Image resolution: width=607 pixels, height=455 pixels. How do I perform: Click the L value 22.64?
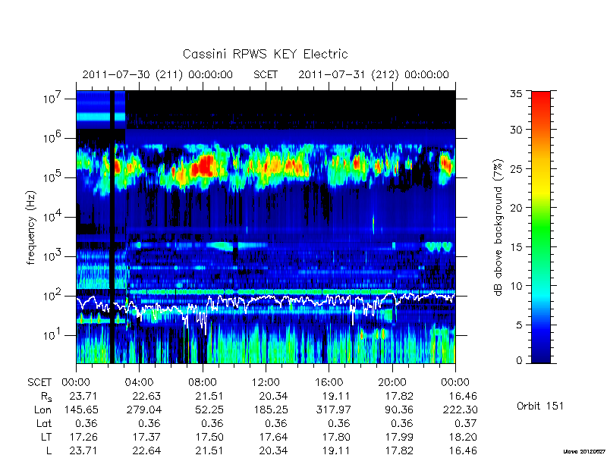coord(146,450)
